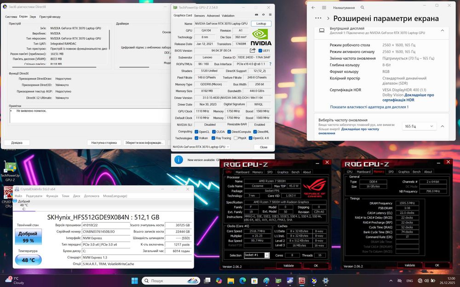Click the Bus Interface question mark in GPU-Z

(270, 64)
